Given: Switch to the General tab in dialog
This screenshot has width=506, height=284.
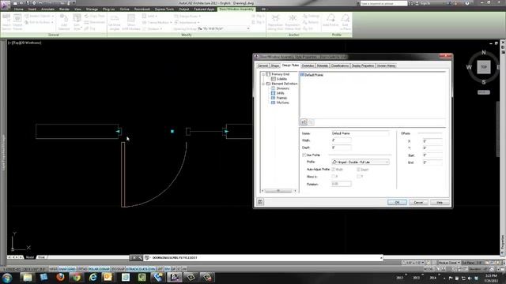Looking at the screenshot, I should click(262, 65).
